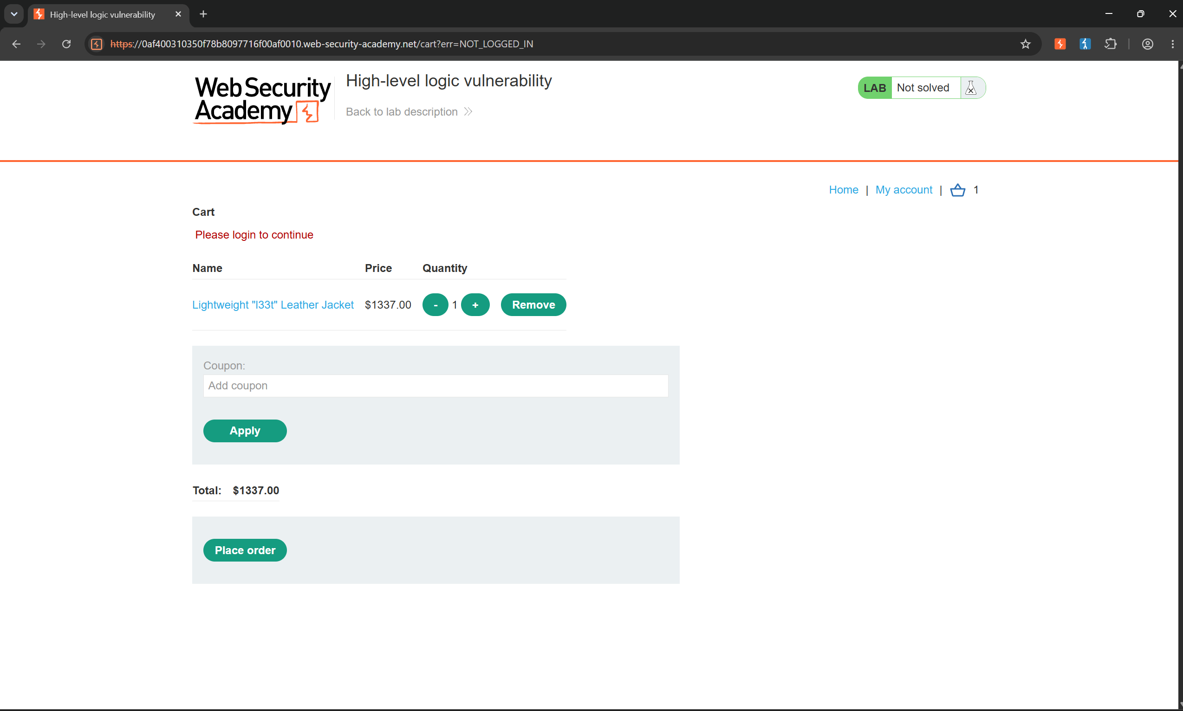Close the High-level logic vulnerability tab
Image resolution: width=1183 pixels, height=711 pixels.
(x=178, y=14)
